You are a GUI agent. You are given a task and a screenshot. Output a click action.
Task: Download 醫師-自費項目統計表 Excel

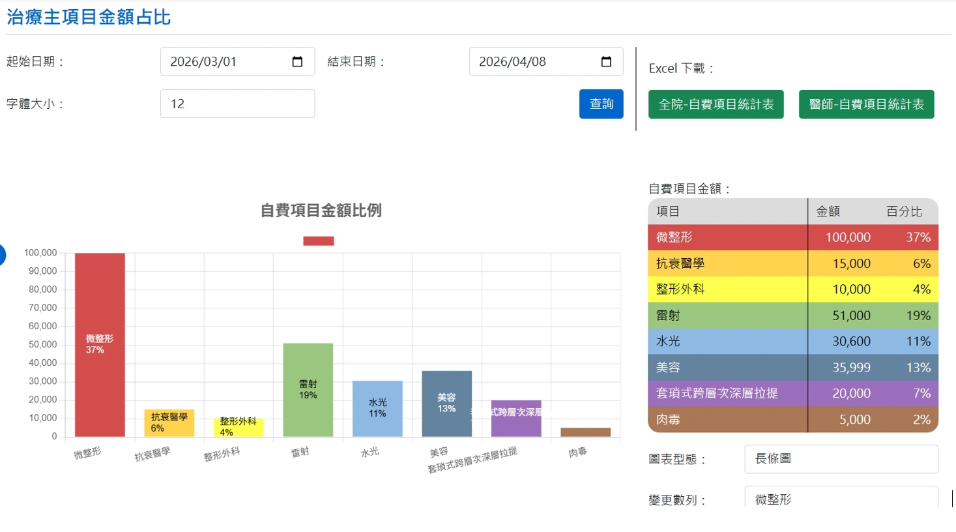867,104
